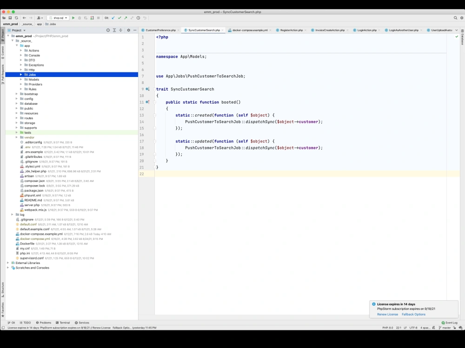Click the Save All disk icon

click(10, 18)
